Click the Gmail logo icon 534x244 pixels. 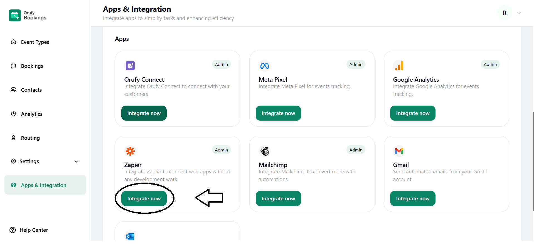pos(399,151)
